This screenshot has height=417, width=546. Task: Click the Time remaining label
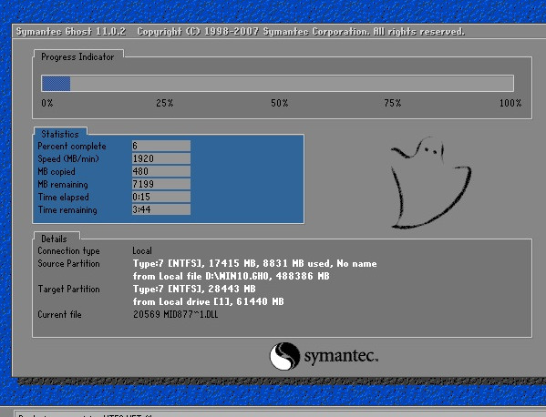click(67, 209)
